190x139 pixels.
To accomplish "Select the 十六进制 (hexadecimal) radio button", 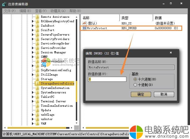I will pyautogui.click(x=136, y=79).
